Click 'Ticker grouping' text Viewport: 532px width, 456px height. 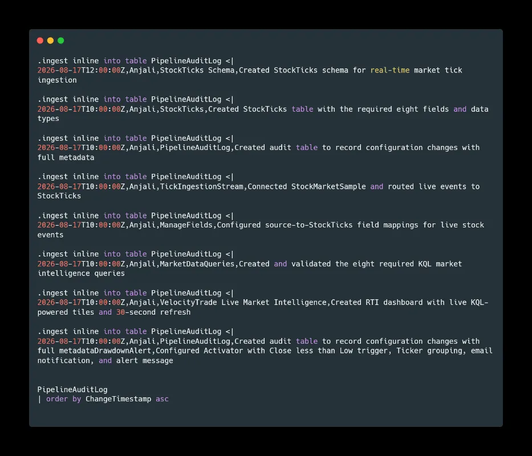(x=429, y=351)
